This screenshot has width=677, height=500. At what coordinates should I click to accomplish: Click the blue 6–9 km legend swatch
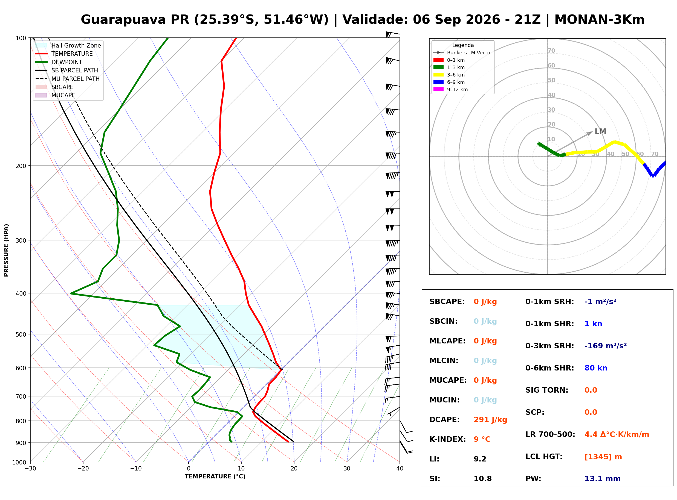(x=438, y=82)
